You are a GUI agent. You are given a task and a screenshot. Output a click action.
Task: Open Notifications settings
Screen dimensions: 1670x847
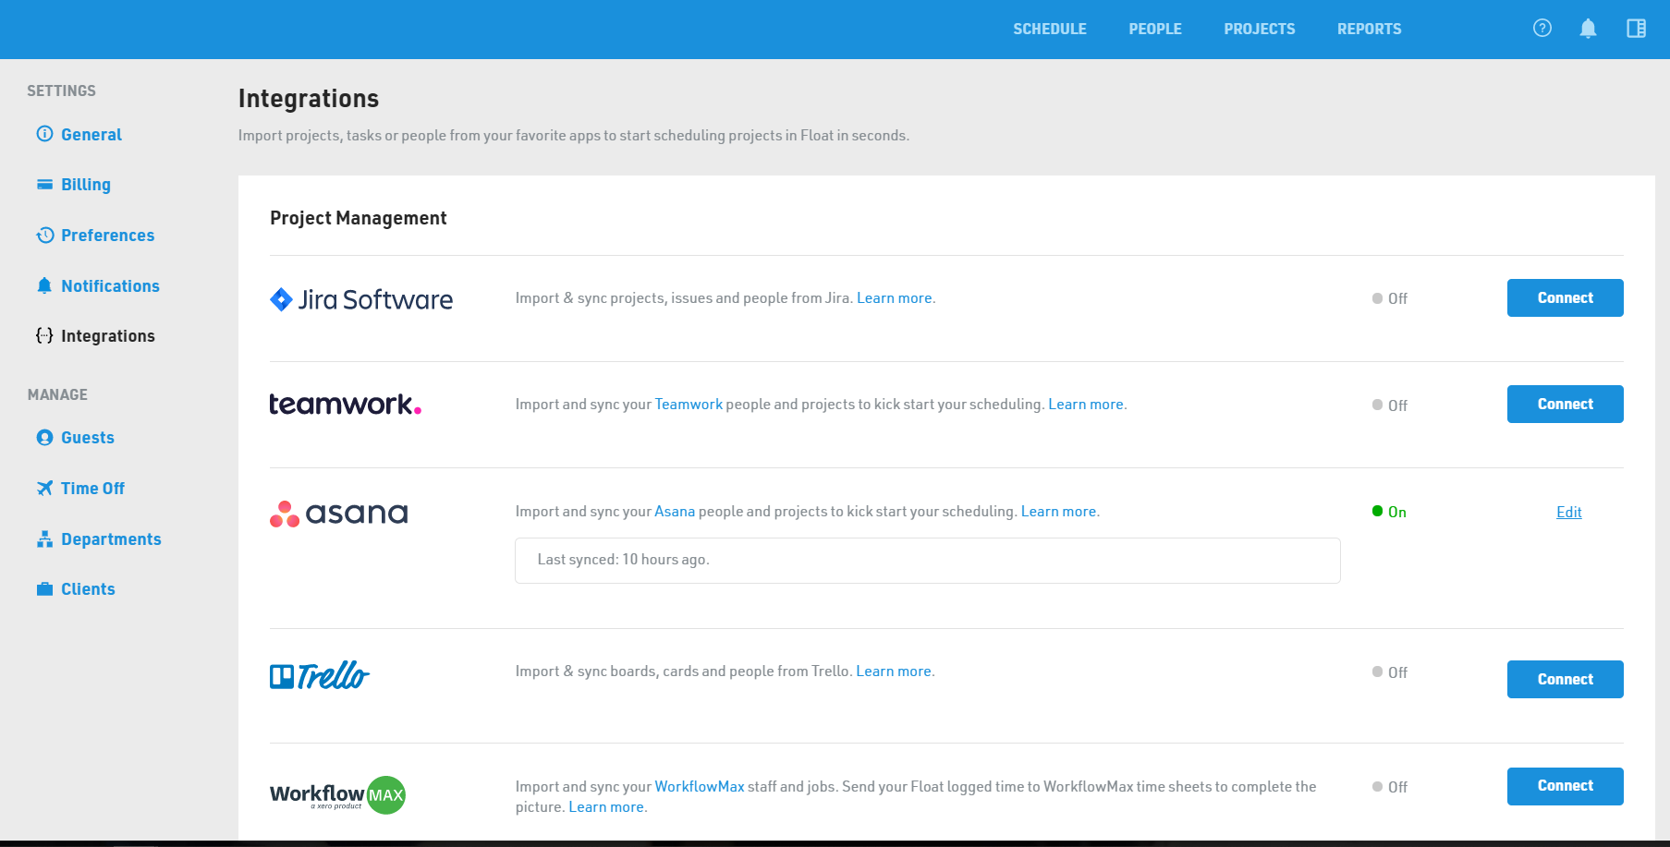point(111,286)
